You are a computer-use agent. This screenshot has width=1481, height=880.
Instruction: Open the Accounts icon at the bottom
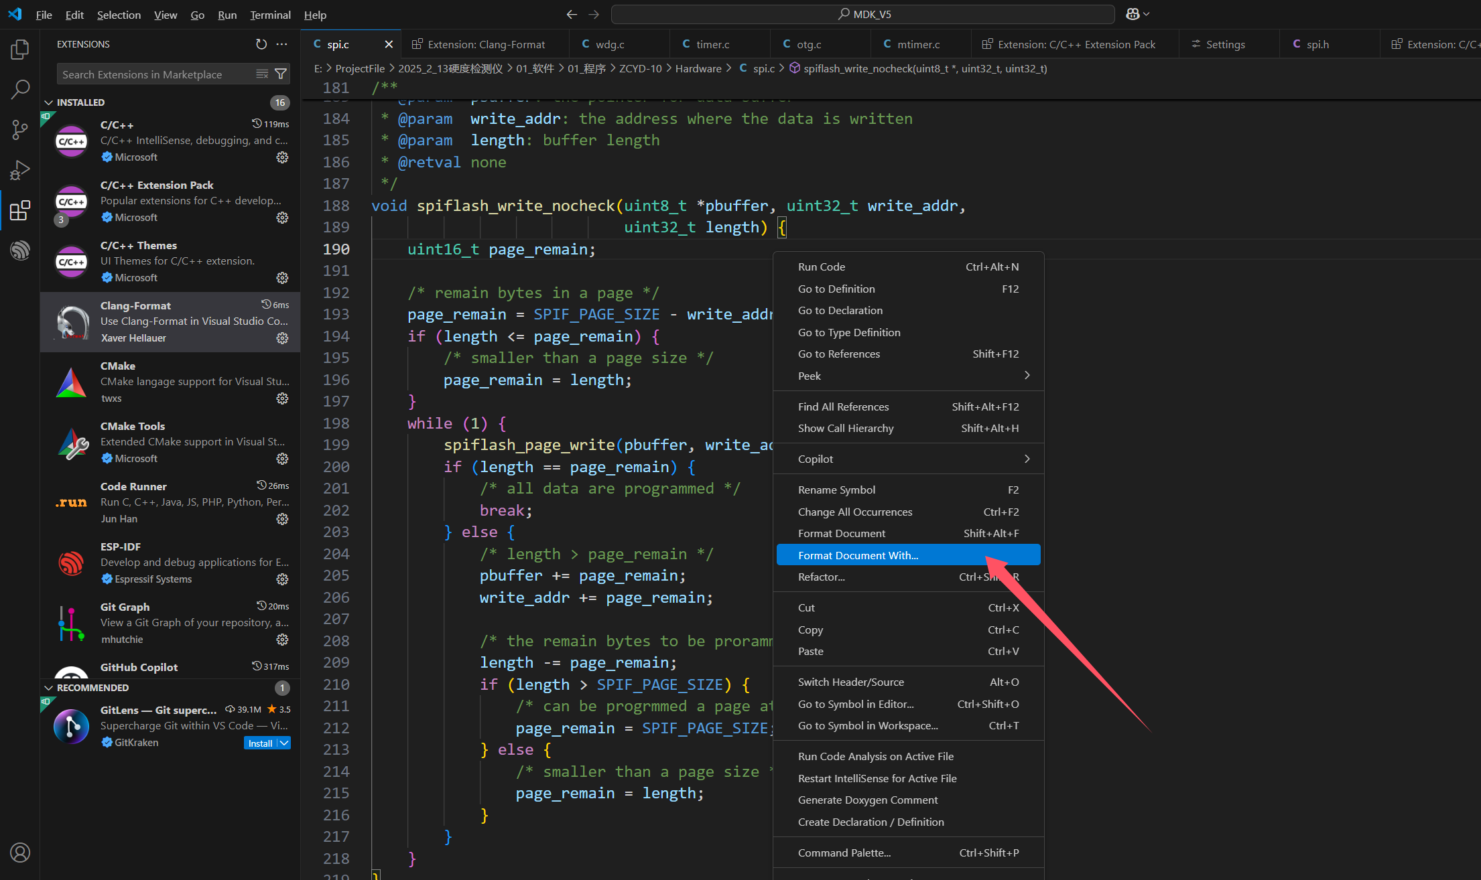19,853
